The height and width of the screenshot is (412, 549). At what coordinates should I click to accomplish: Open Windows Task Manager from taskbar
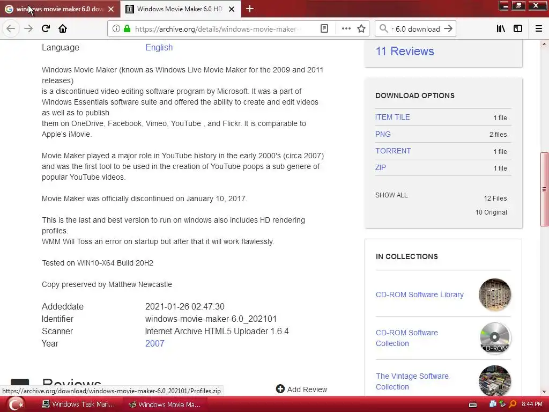pyautogui.click(x=78, y=404)
